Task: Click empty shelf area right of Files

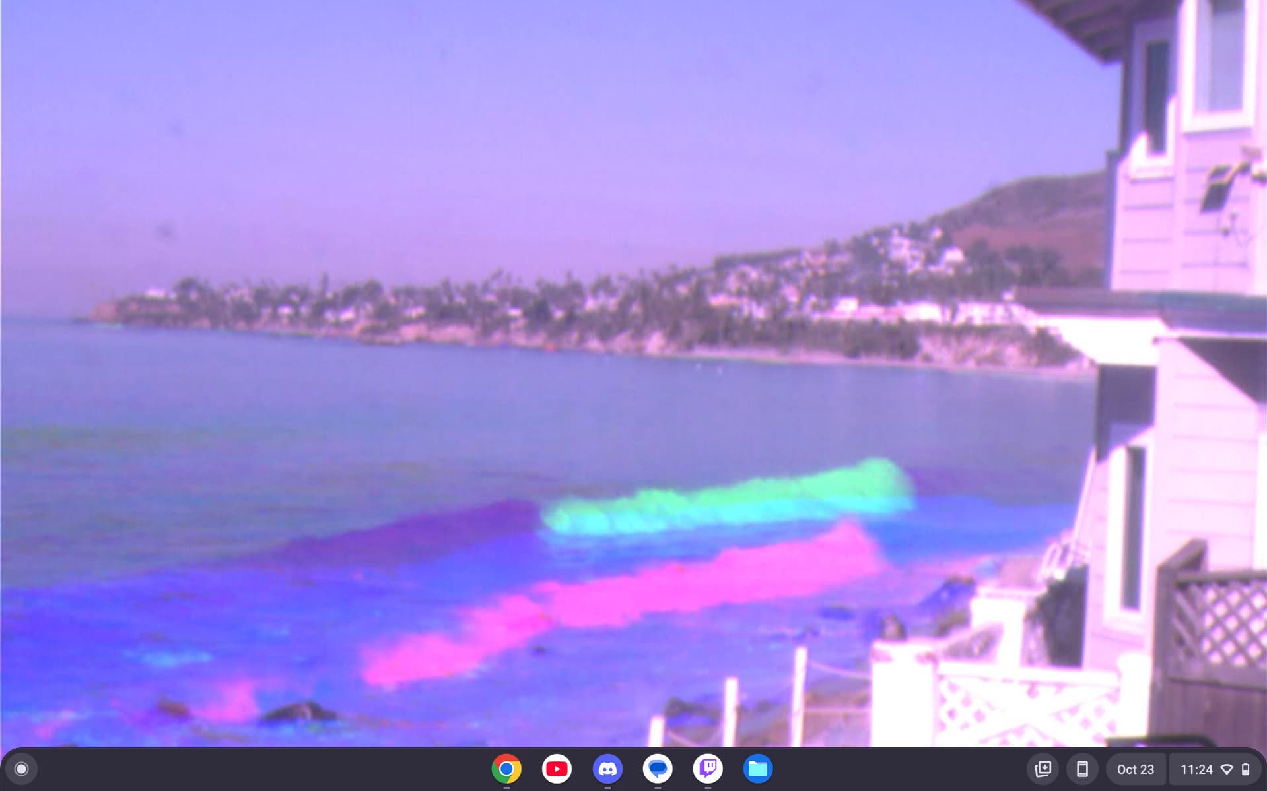Action: click(x=891, y=769)
